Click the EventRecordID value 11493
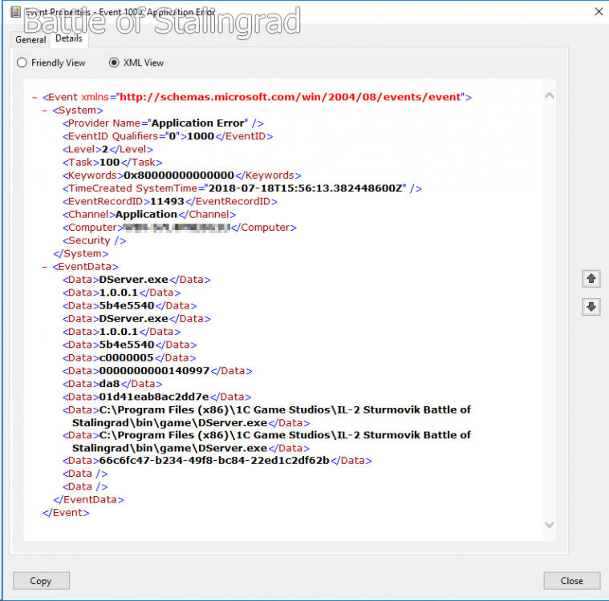The width and height of the screenshot is (609, 601). (x=167, y=201)
